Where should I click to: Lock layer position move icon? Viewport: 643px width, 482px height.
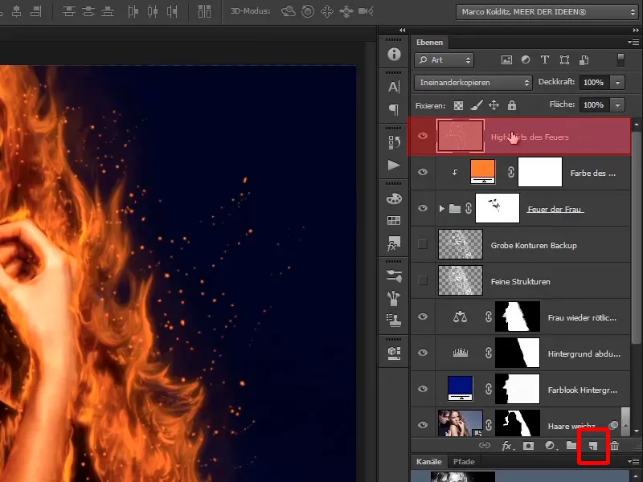point(494,105)
